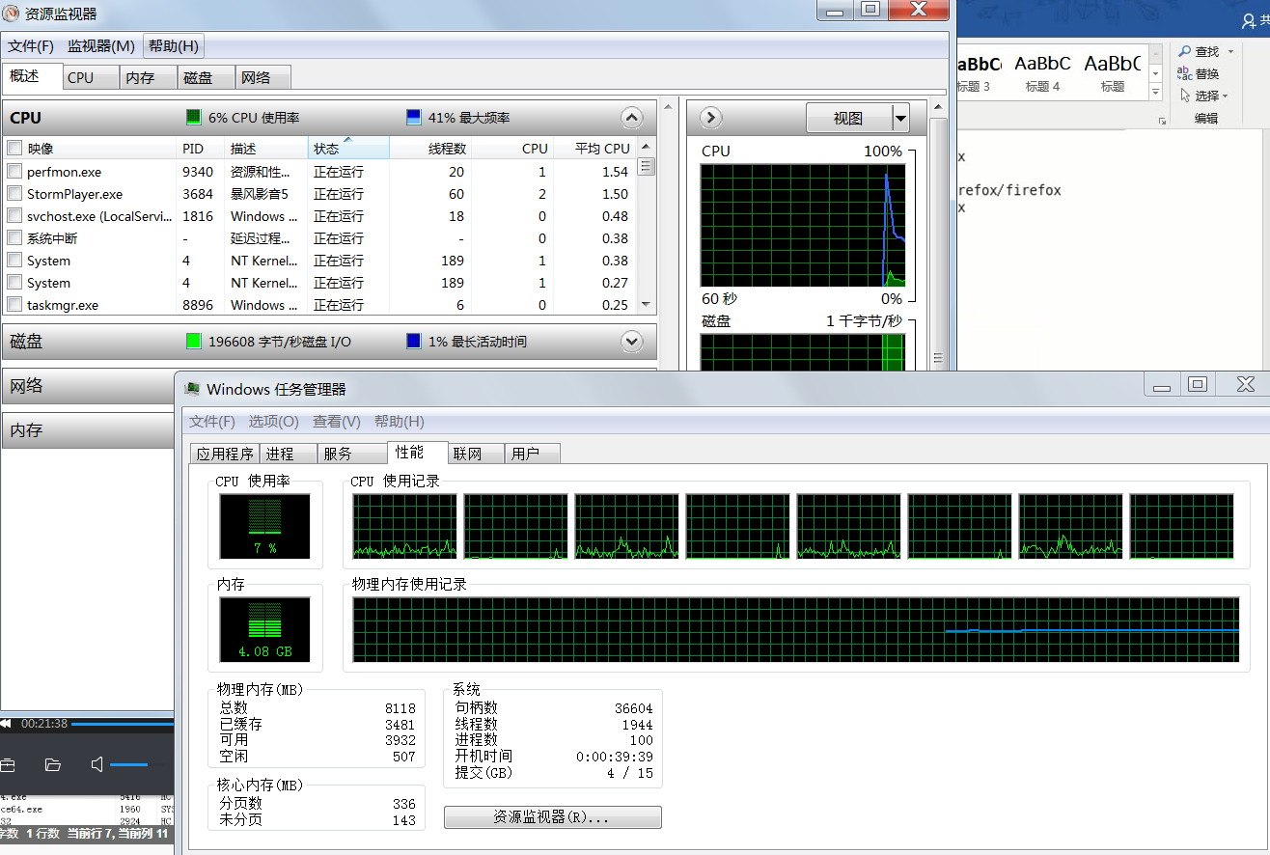Open the 监视器(M) menu

tap(101, 46)
